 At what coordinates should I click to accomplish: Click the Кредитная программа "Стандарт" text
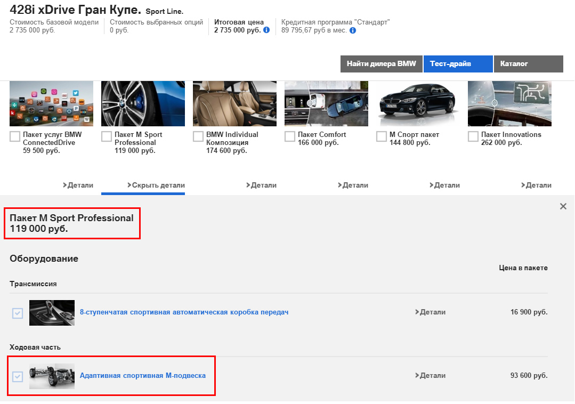[336, 22]
